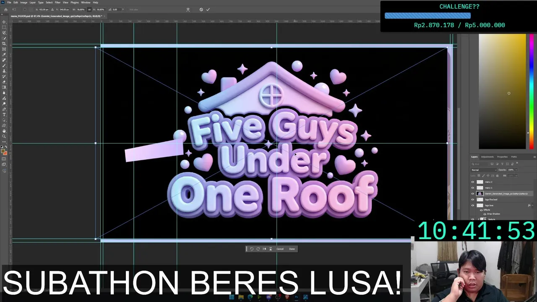This screenshot has height=302, width=537.
Task: Open the Filter menu
Action: click(x=57, y=3)
